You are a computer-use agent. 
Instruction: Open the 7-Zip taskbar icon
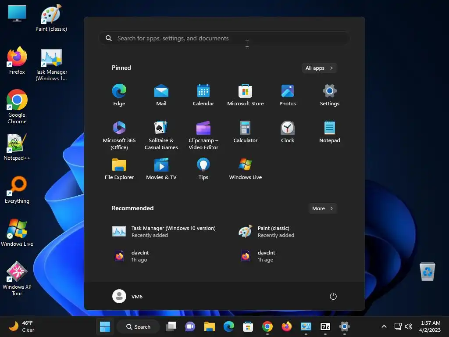click(x=325, y=326)
